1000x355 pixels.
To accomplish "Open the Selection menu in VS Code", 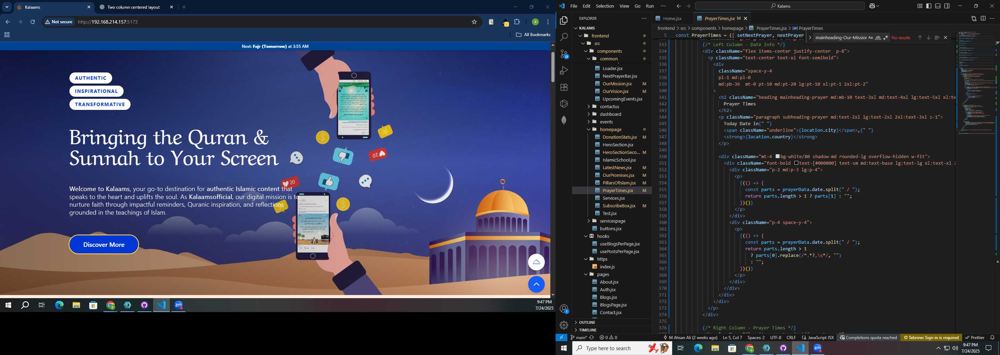I will 605,6.
